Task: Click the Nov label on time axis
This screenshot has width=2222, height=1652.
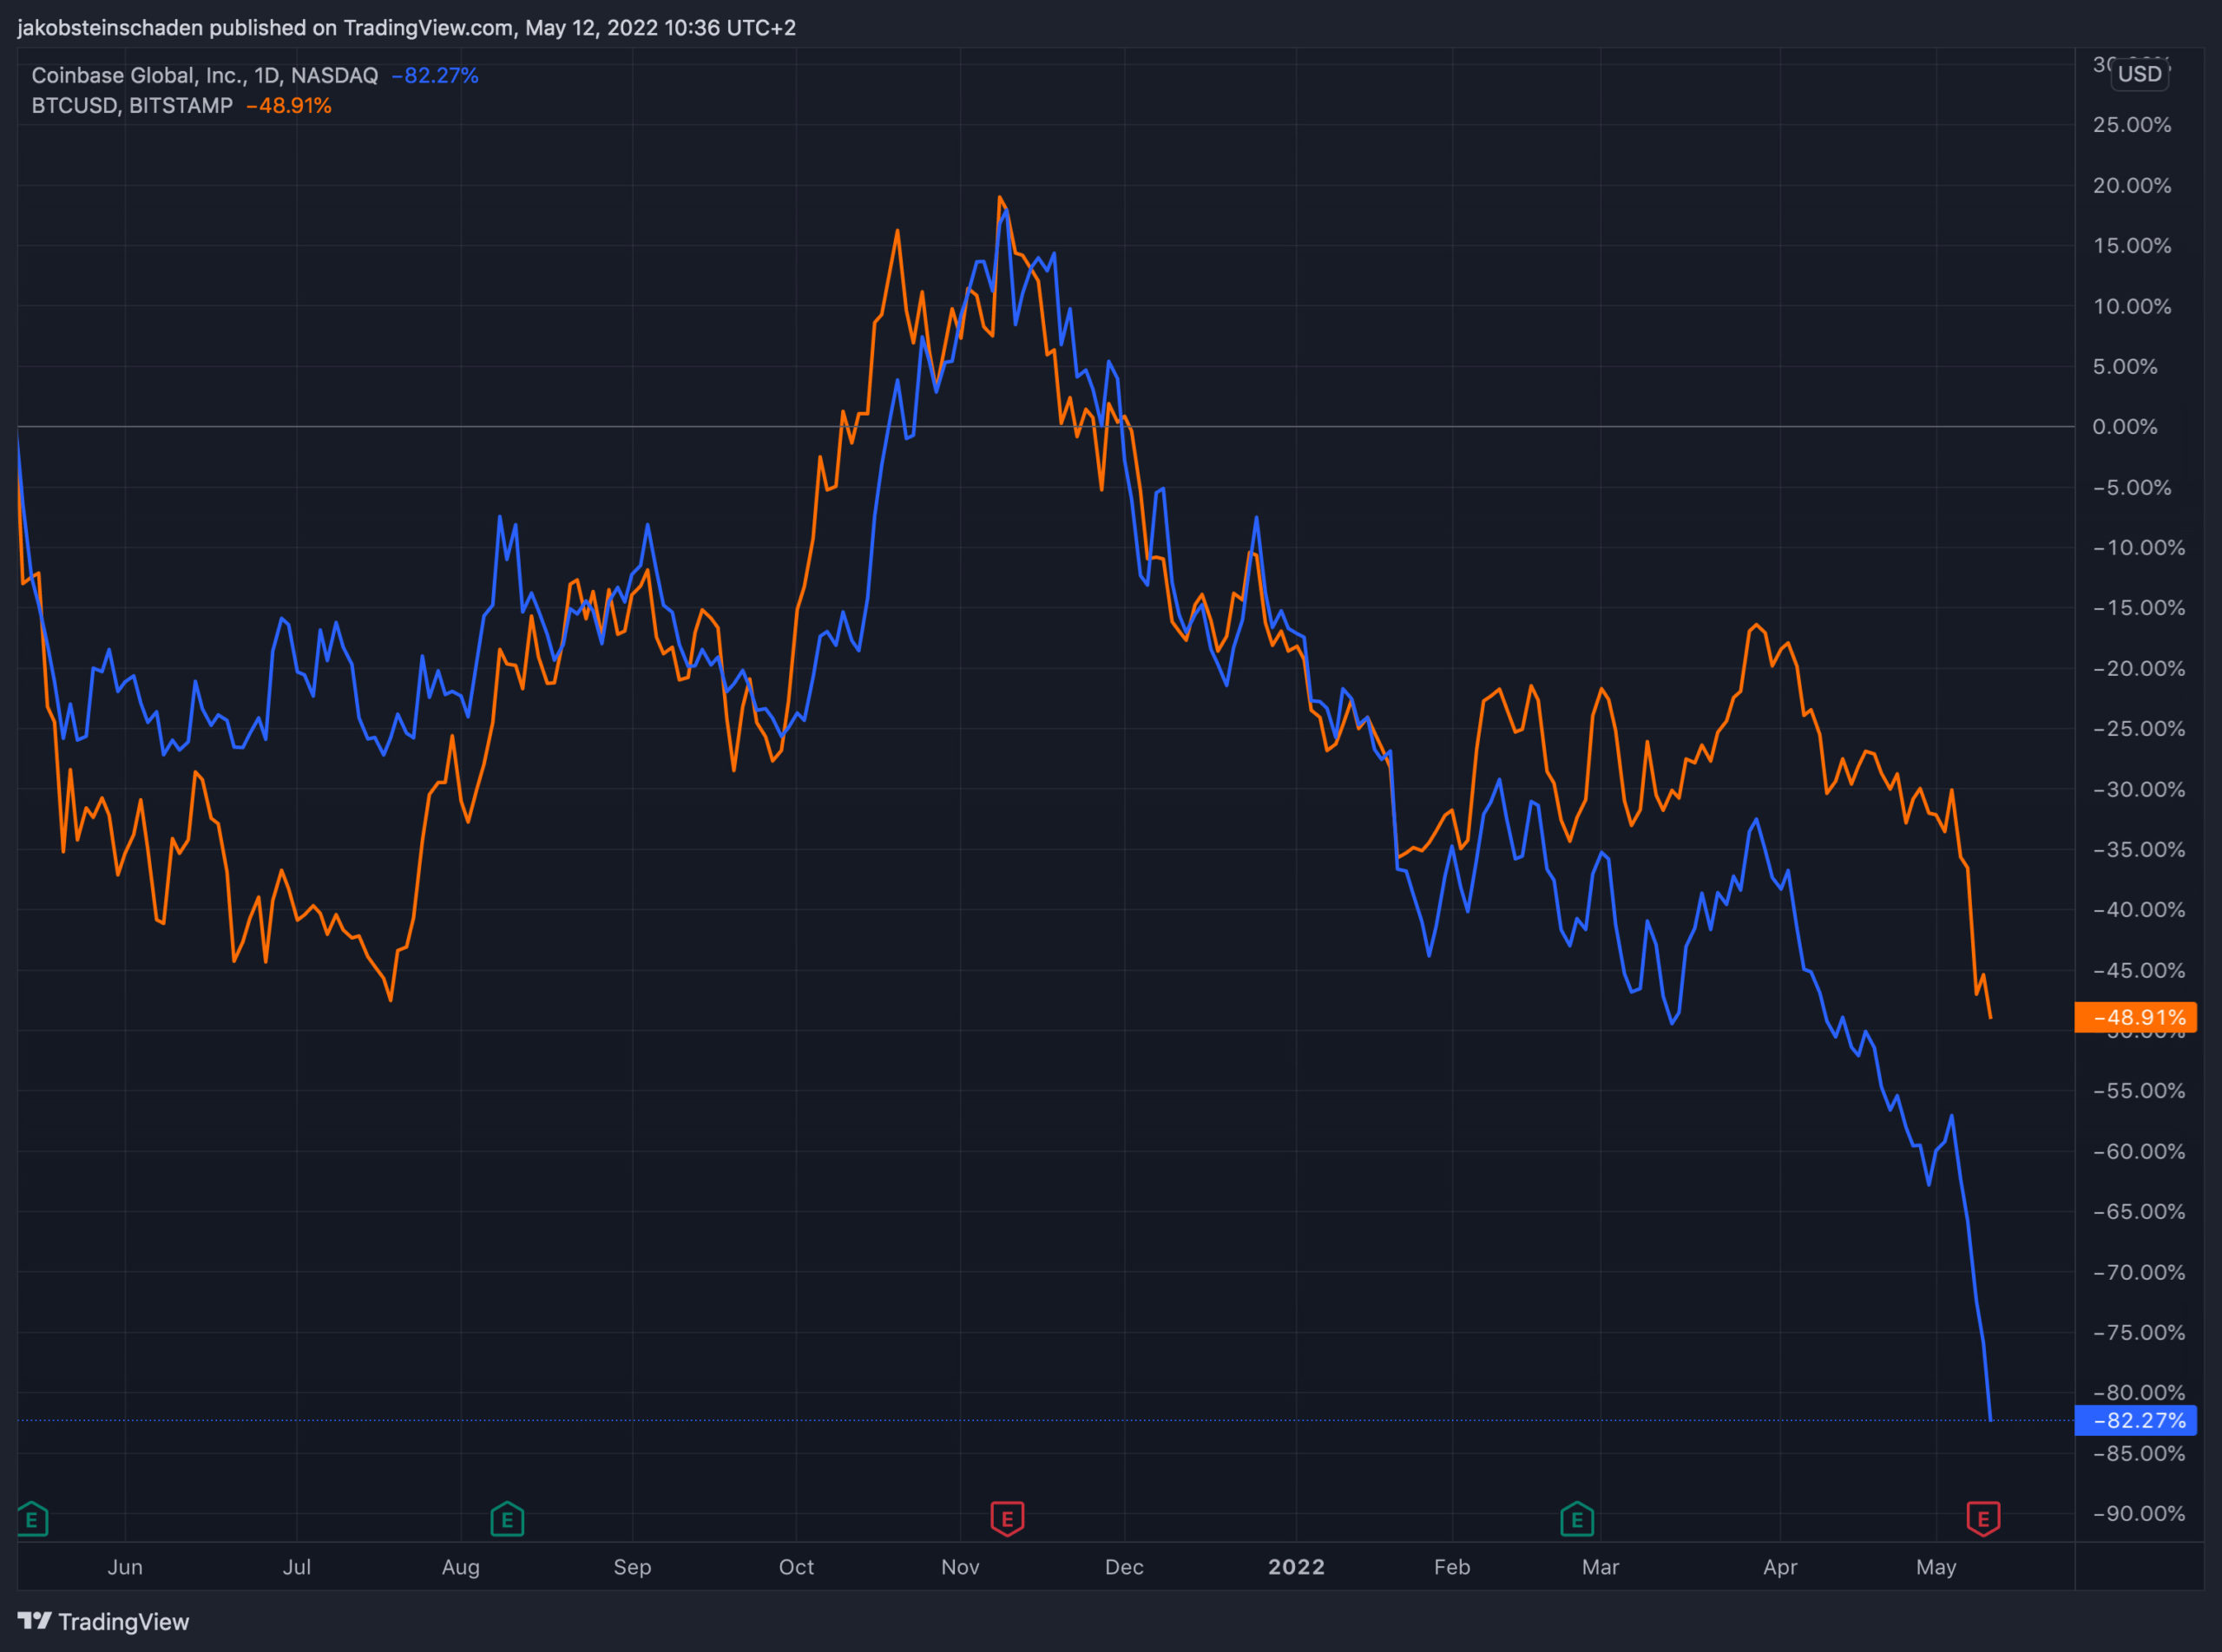Action: point(961,1567)
